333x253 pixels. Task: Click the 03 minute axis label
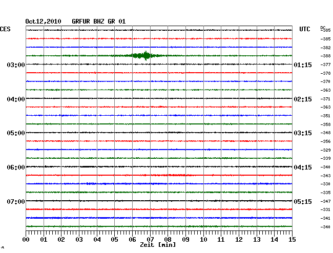[x=79, y=240]
